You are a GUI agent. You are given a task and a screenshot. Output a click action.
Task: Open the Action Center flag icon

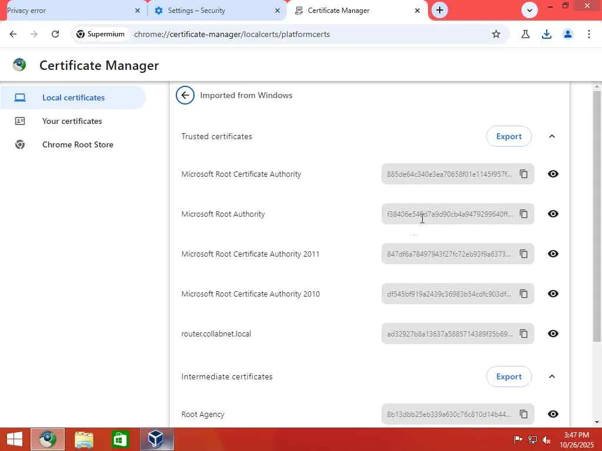[x=518, y=440]
